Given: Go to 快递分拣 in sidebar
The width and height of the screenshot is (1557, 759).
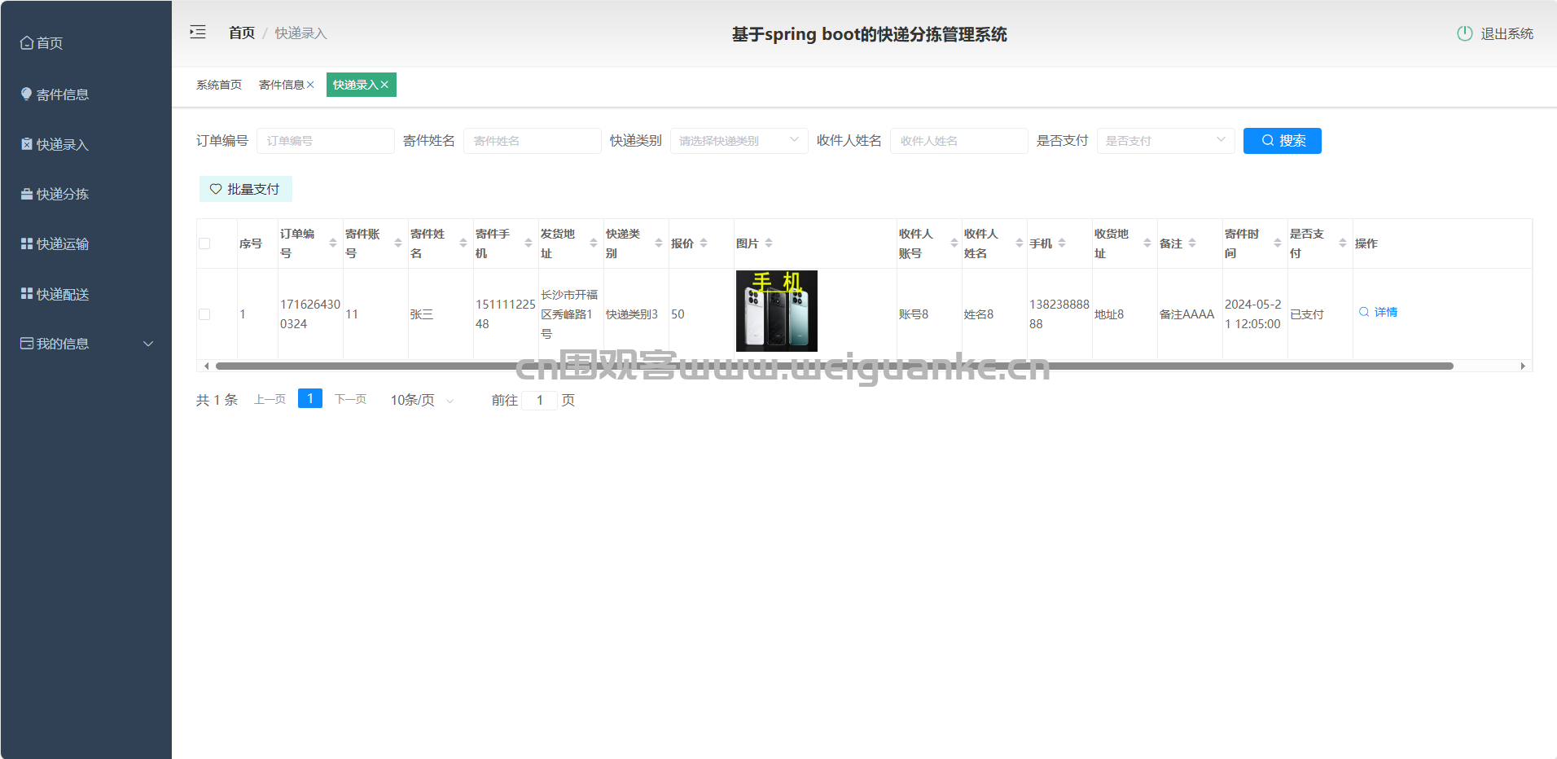Looking at the screenshot, I should (x=63, y=194).
